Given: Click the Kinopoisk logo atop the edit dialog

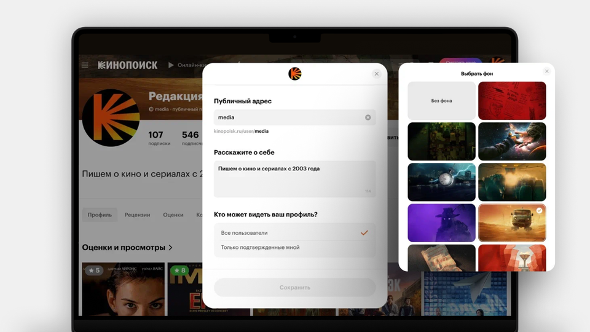Looking at the screenshot, I should [x=294, y=74].
